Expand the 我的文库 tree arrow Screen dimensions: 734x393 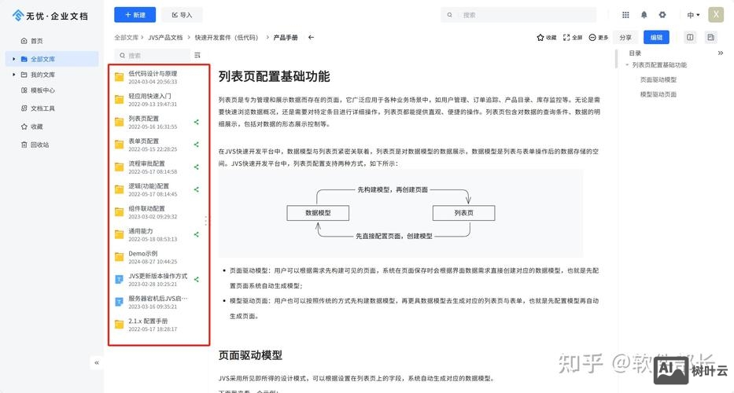(13, 75)
